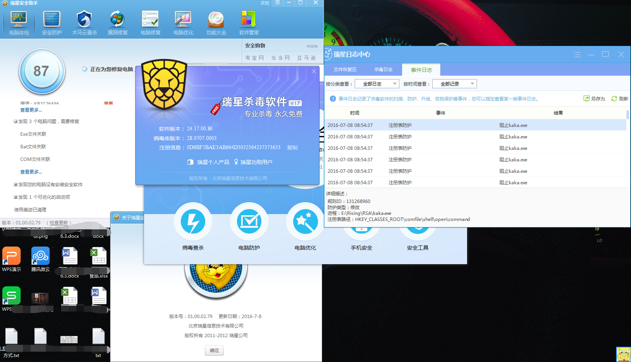Screen dimensions: 631x362
Task: Open the 全部日志 category dropdown
Action: point(377,84)
